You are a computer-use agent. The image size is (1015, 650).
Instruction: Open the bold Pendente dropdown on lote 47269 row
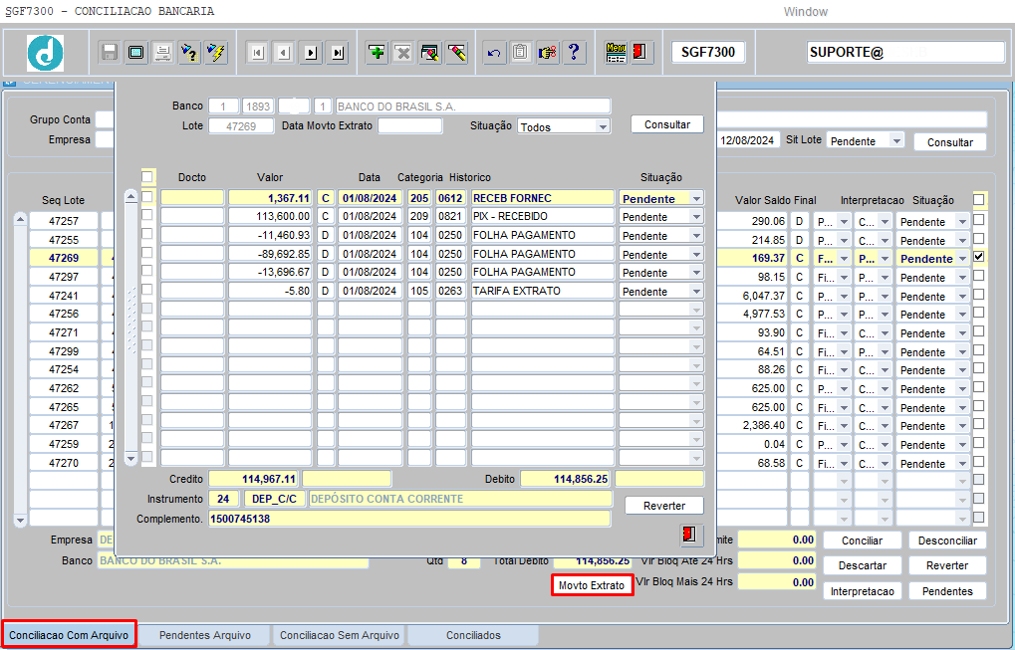962,259
